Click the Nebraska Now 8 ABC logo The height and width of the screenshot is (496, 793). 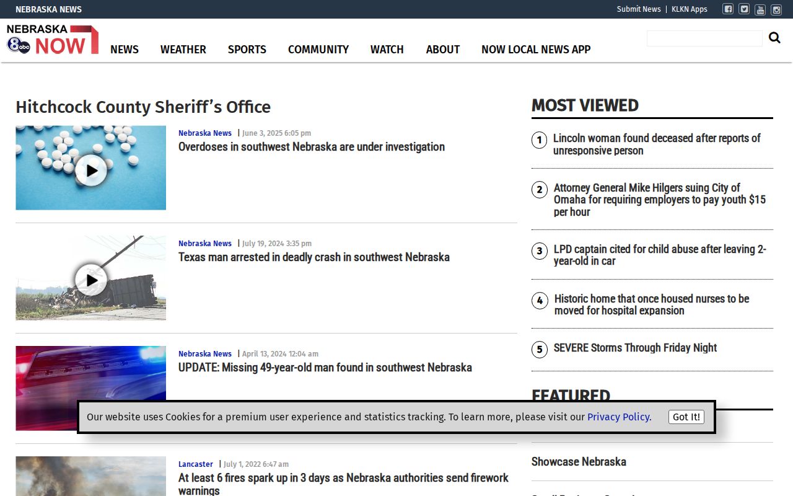coord(53,40)
